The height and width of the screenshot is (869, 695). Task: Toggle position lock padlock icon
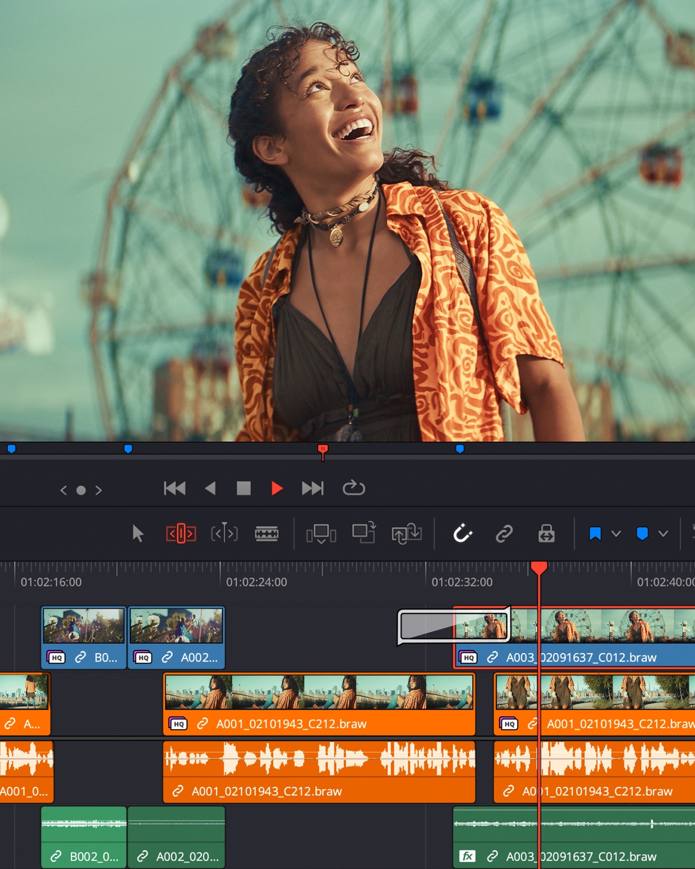click(x=546, y=534)
